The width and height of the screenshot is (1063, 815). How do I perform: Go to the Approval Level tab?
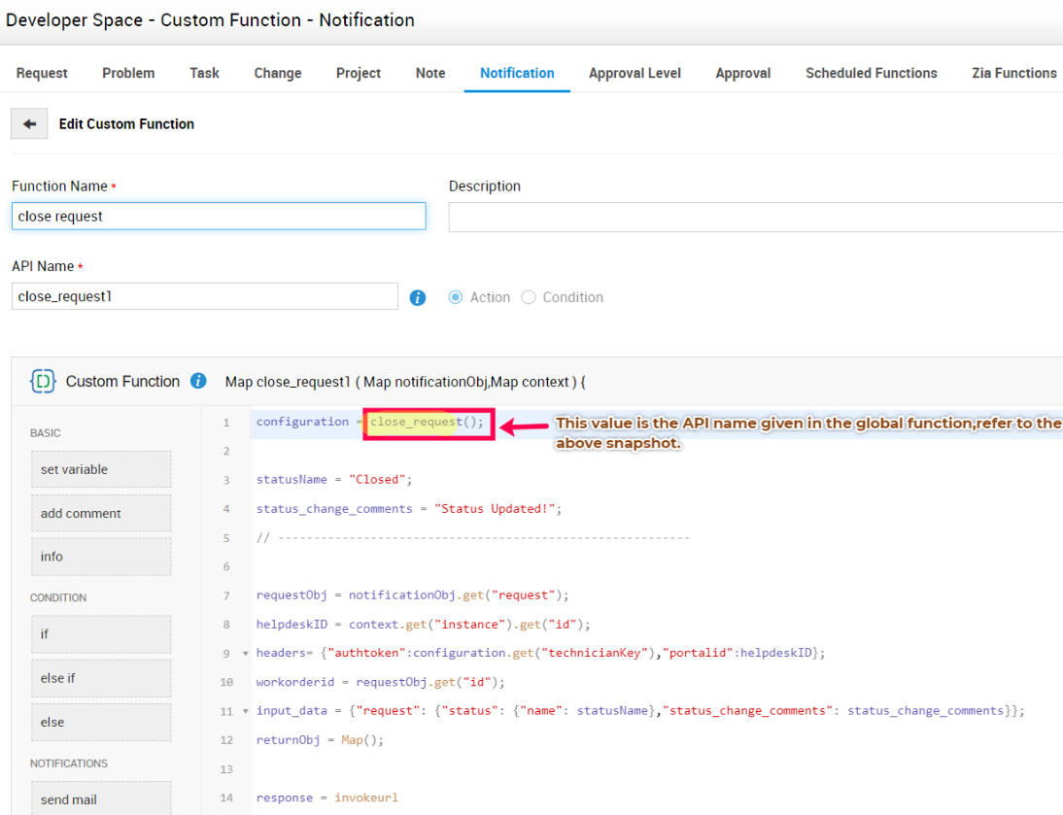point(634,73)
